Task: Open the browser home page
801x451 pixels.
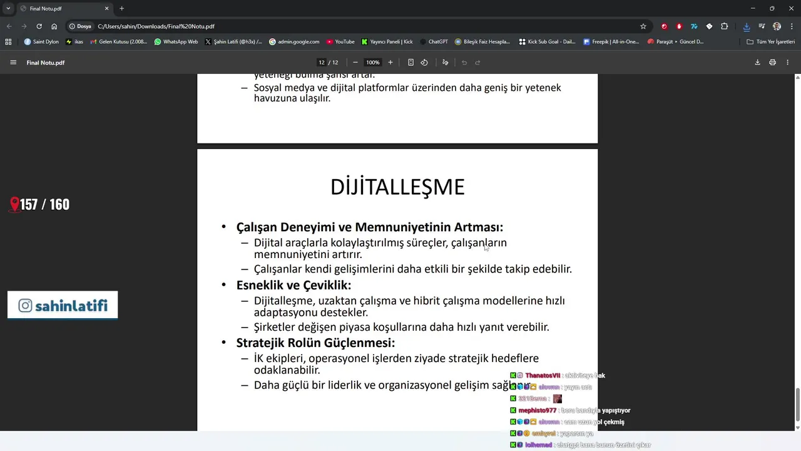Action: pyautogui.click(x=54, y=26)
